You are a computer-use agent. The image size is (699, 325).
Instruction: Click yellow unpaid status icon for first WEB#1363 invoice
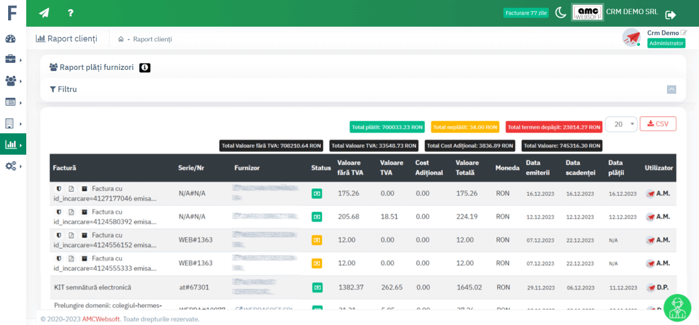[317, 240]
